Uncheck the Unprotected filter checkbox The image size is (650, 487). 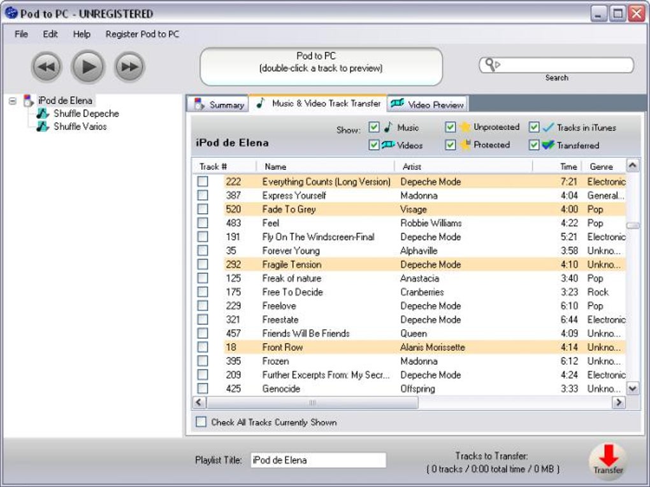point(450,127)
